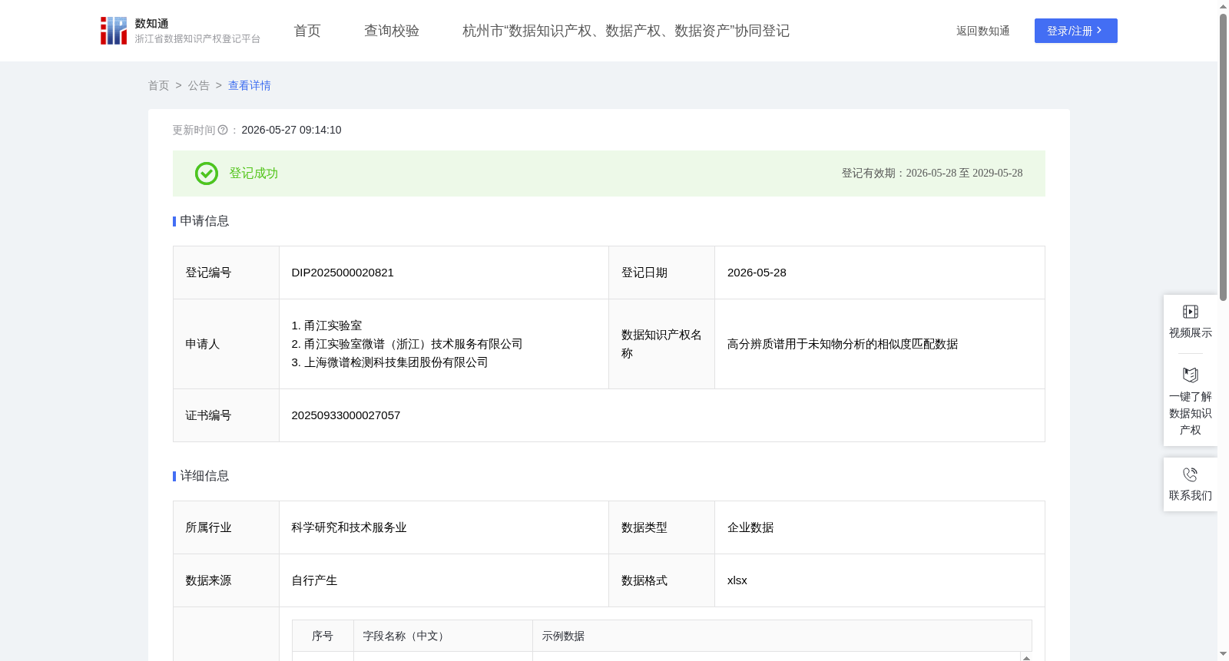Click the 登记成功 status text
This screenshot has width=1229, height=661.
tap(253, 174)
